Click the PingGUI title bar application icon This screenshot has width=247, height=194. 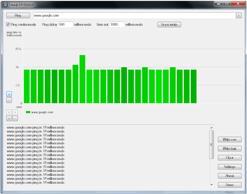pos(5,5)
